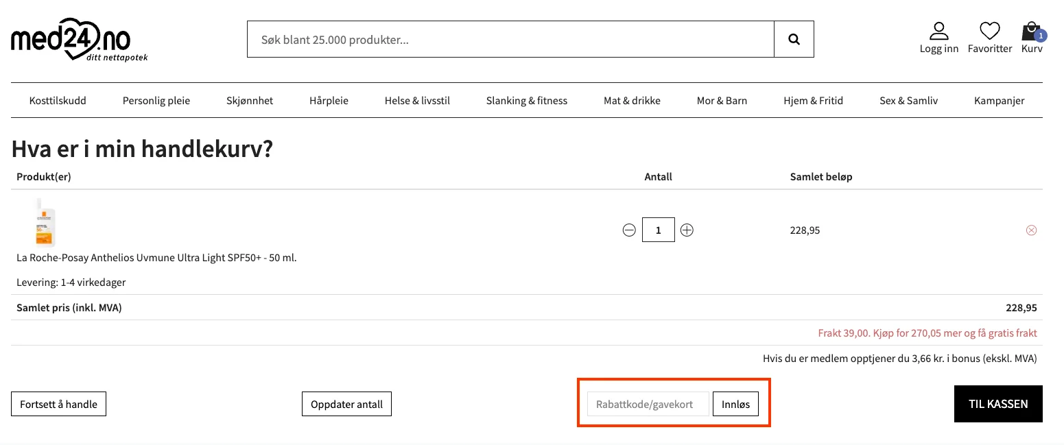Click the red free shipping notice
The height and width of the screenshot is (445, 1064).
click(927, 333)
